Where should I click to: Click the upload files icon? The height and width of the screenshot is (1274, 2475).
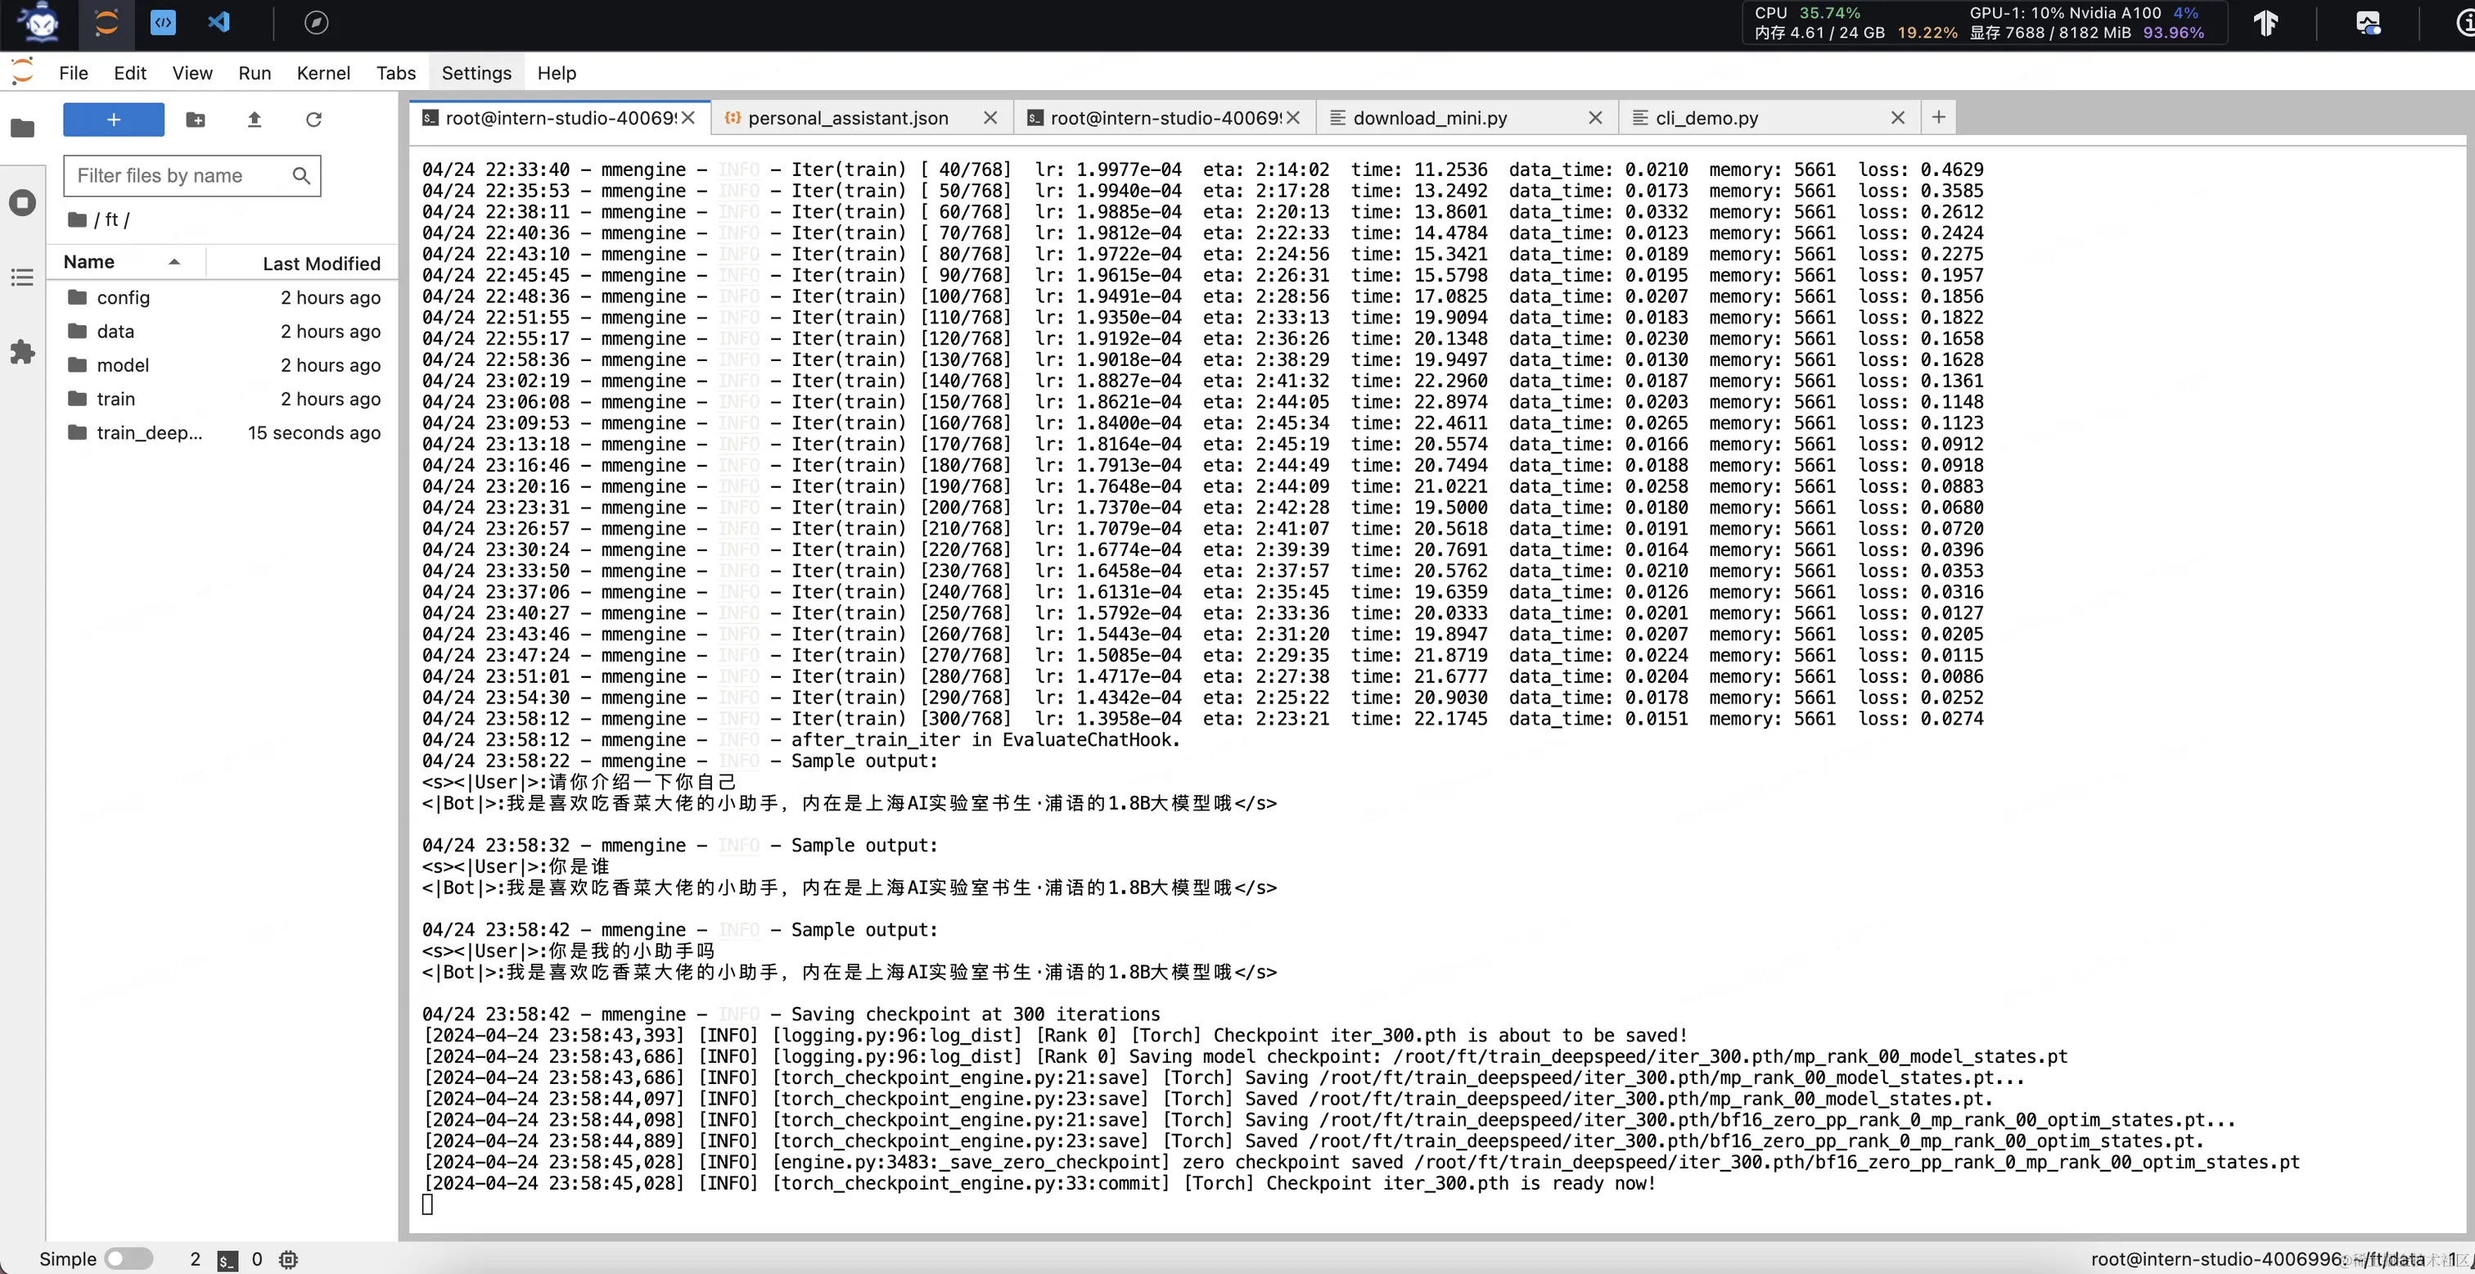tap(254, 120)
